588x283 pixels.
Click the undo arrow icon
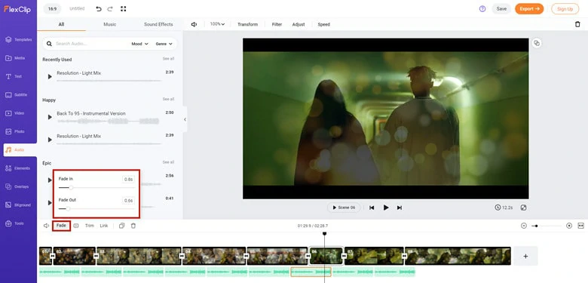pyautogui.click(x=99, y=8)
